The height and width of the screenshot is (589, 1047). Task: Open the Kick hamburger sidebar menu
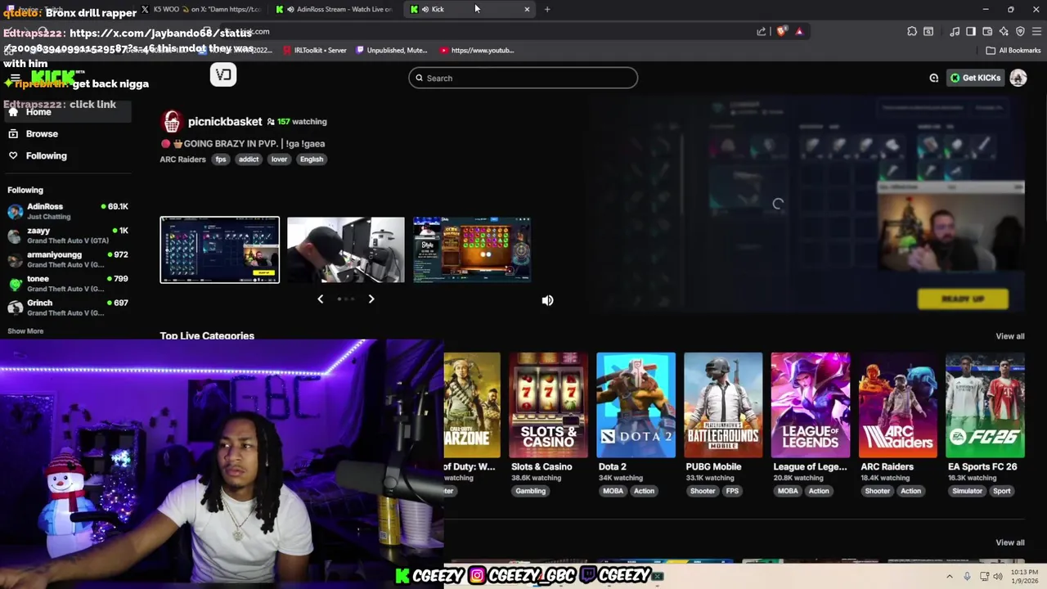(x=15, y=78)
